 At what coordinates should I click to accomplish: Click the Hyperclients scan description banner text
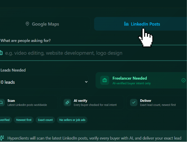point(94,138)
